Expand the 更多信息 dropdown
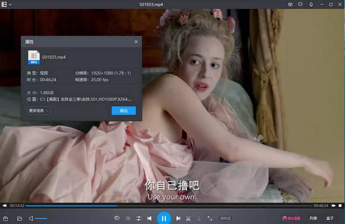 [x=39, y=111]
